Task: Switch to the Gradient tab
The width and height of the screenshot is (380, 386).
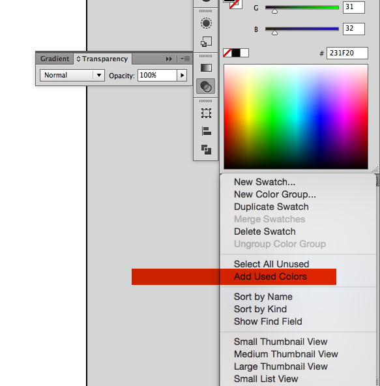Action: coord(55,59)
